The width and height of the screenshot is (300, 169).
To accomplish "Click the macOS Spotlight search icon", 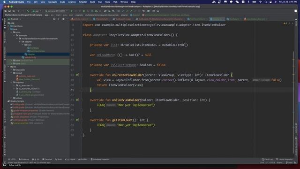I will pyautogui.click(x=266, y=2).
